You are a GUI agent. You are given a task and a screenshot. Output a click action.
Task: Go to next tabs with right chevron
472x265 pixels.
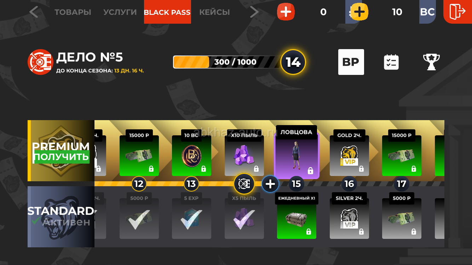coord(254,12)
